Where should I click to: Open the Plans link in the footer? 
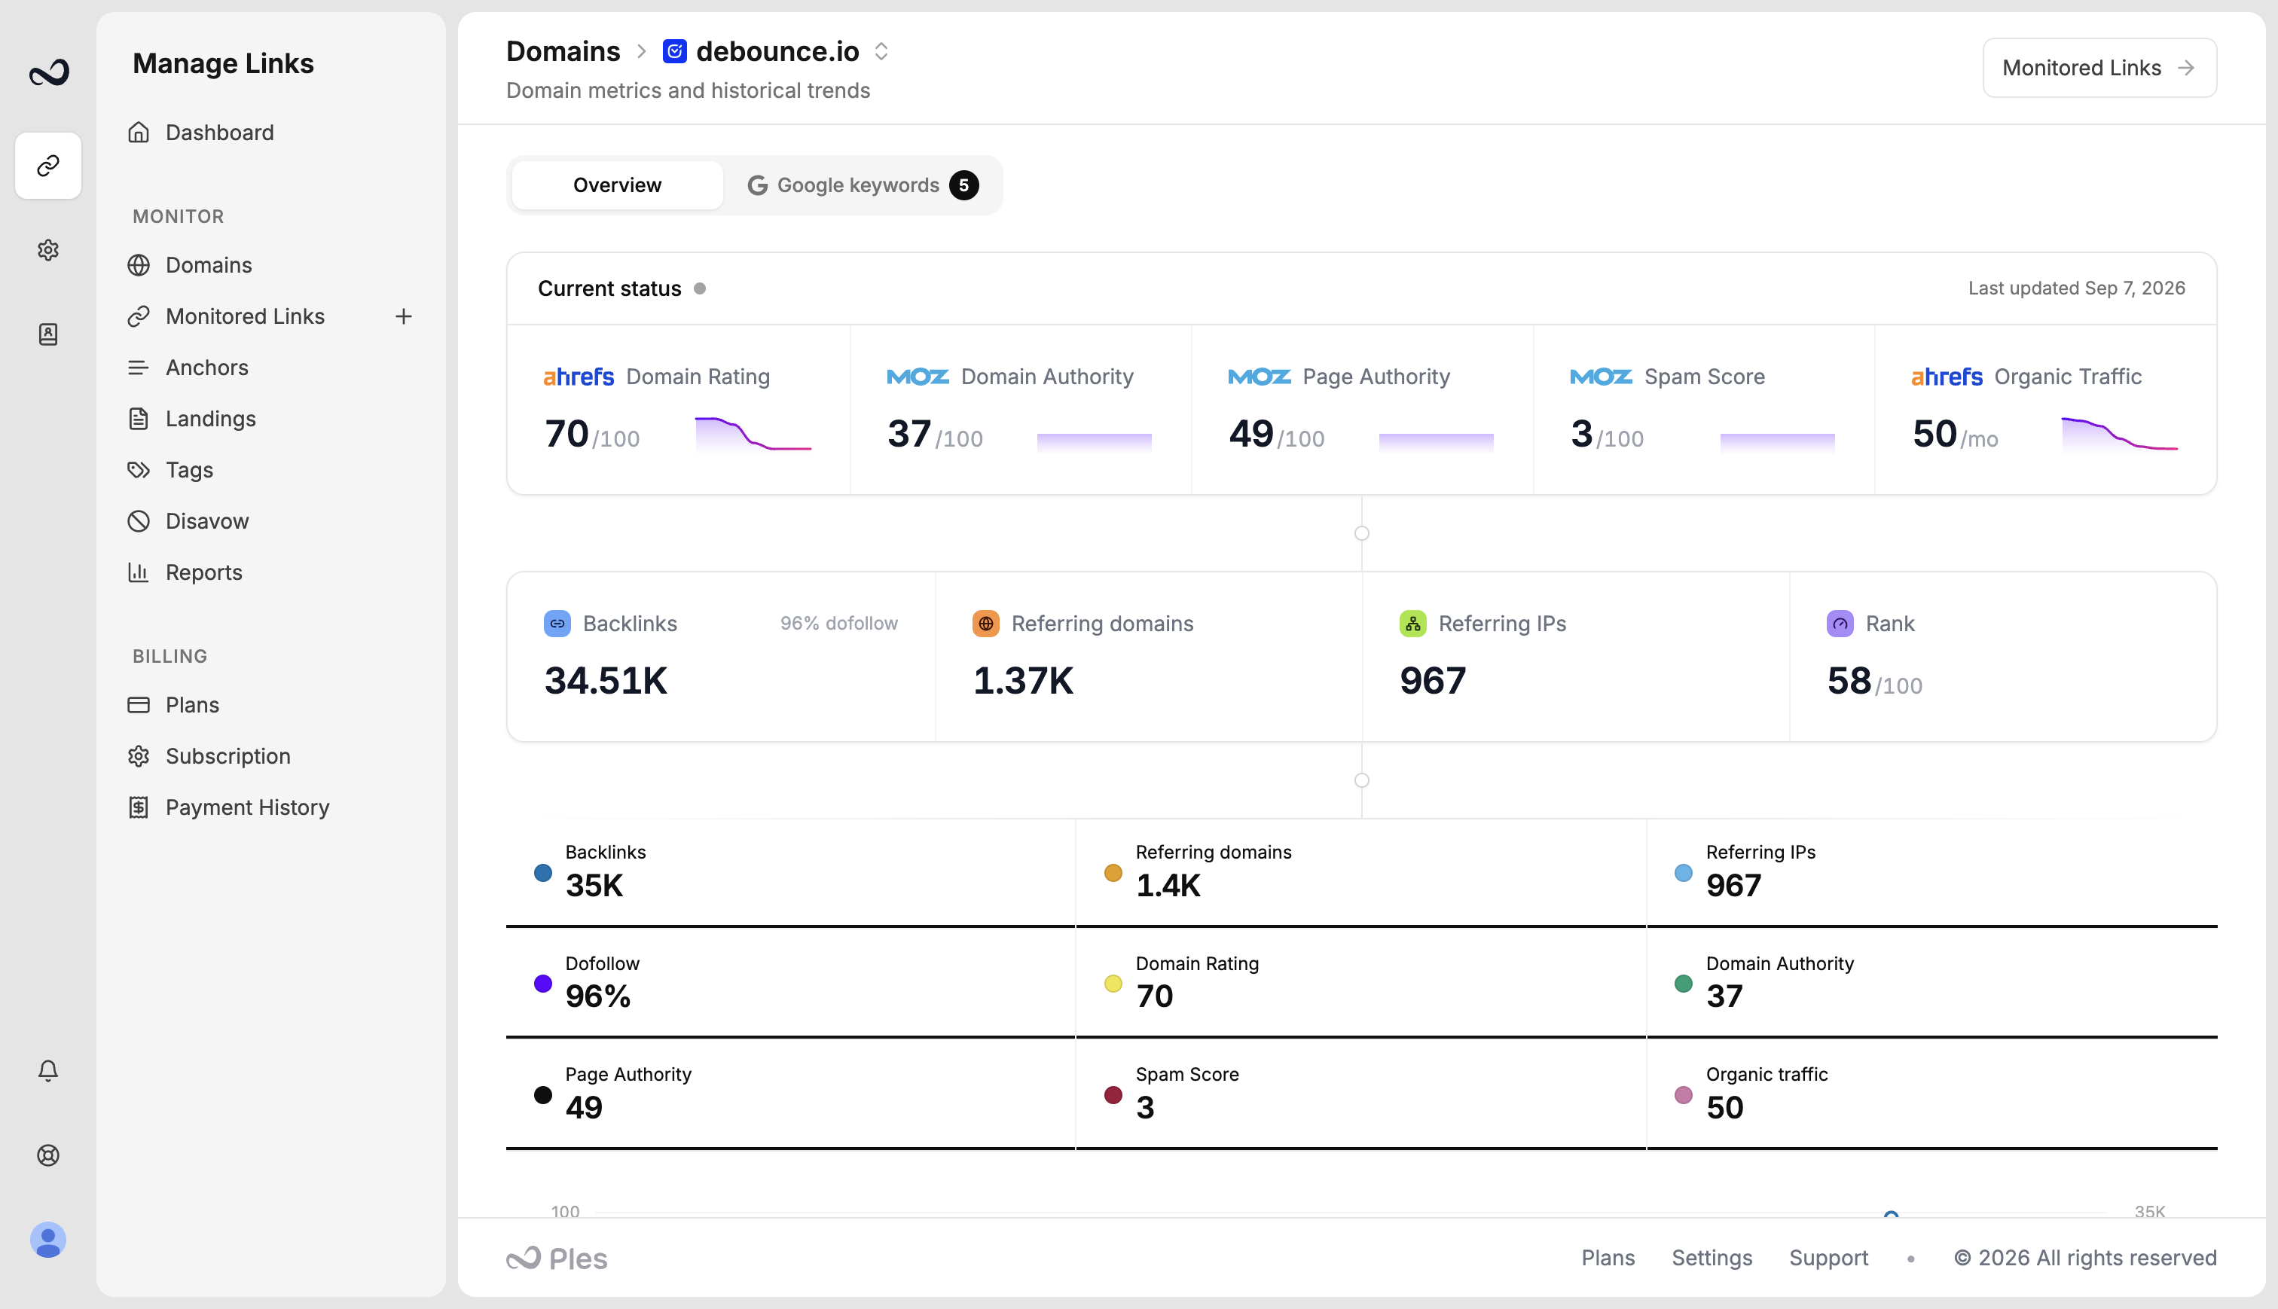[1608, 1258]
